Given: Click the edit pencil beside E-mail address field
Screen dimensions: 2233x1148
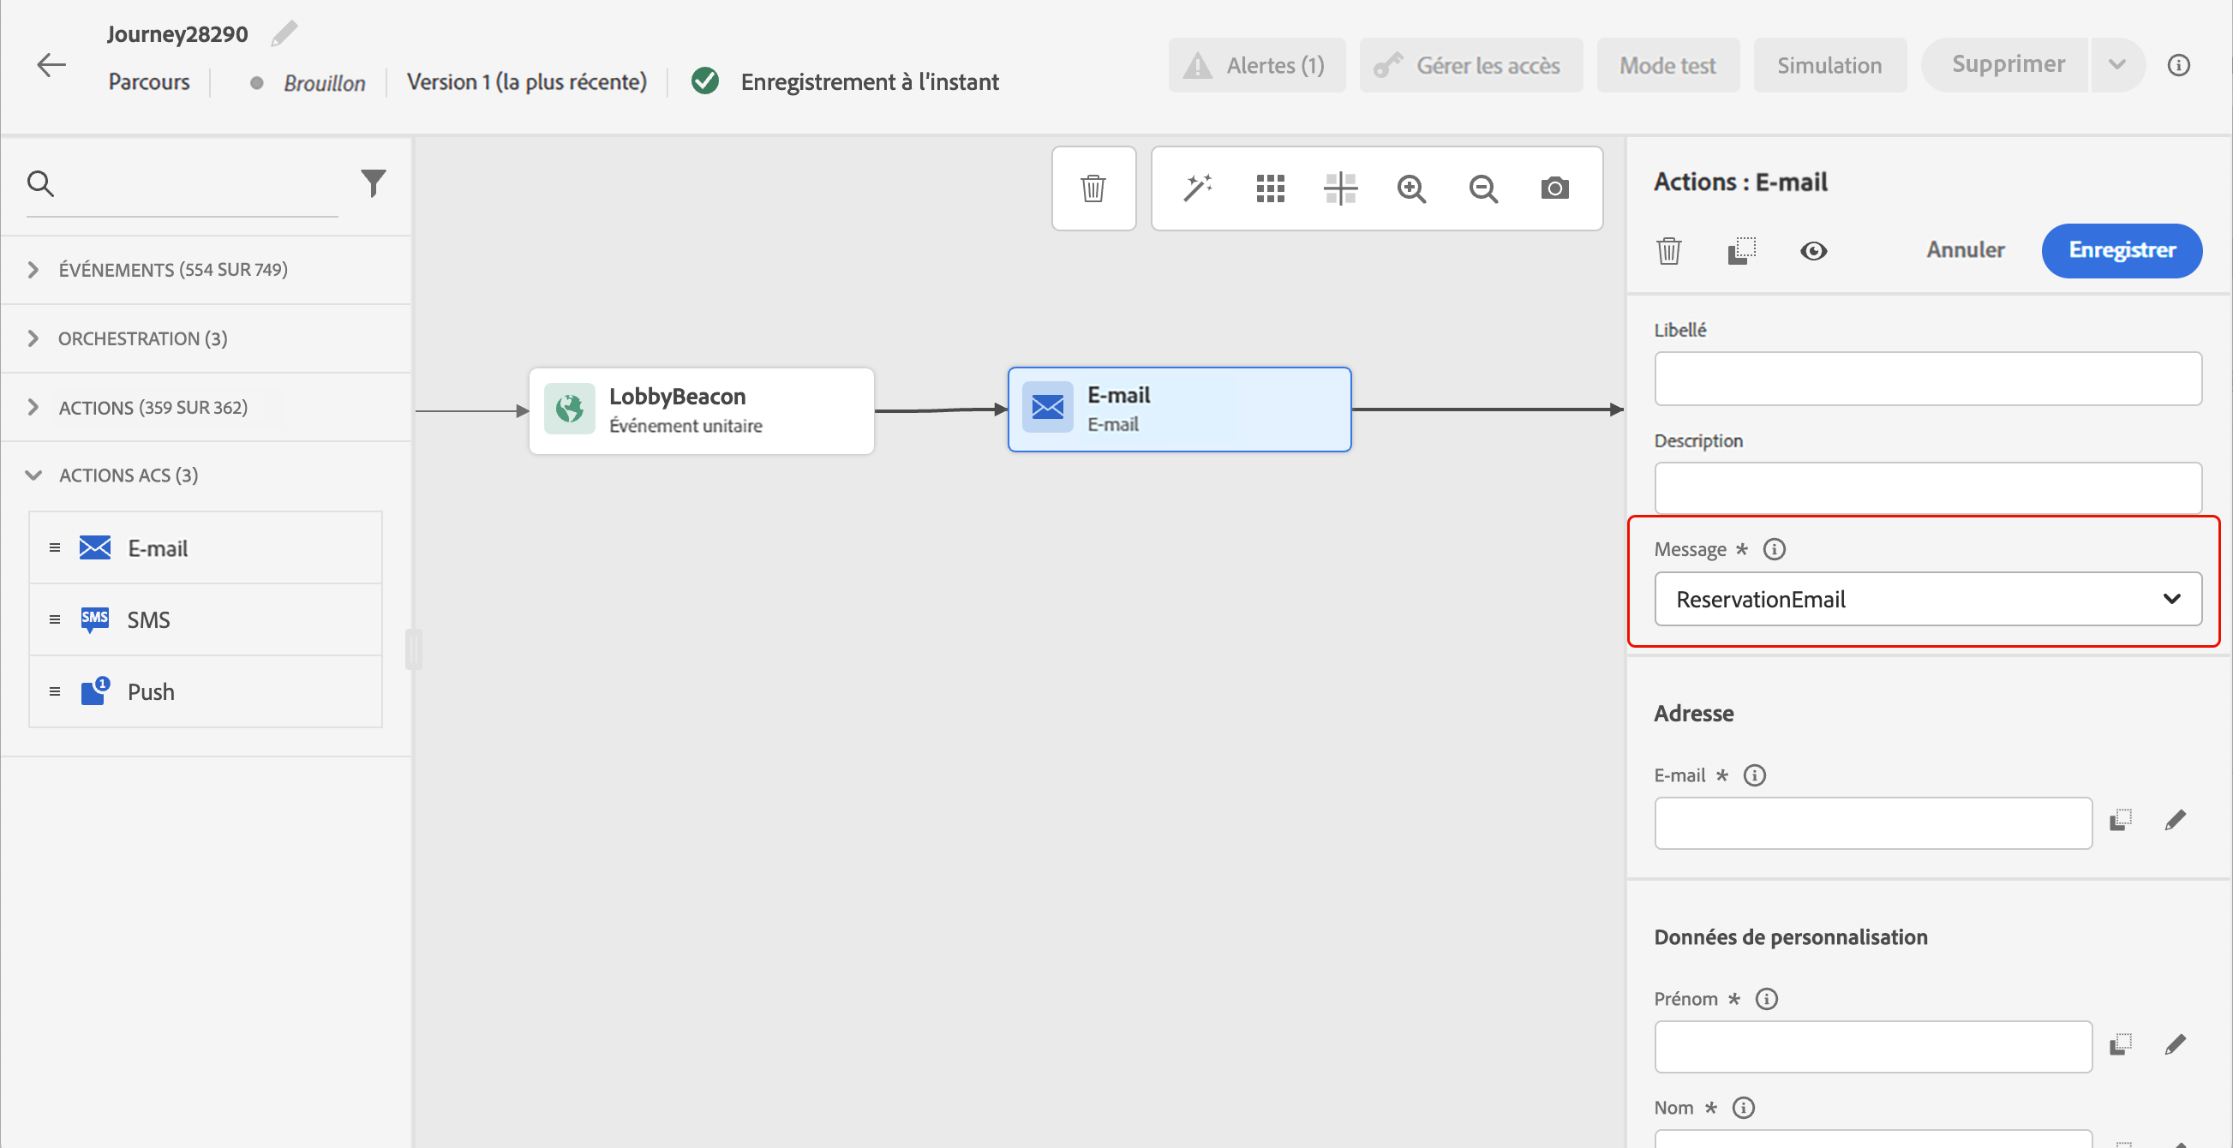Looking at the screenshot, I should (2175, 820).
